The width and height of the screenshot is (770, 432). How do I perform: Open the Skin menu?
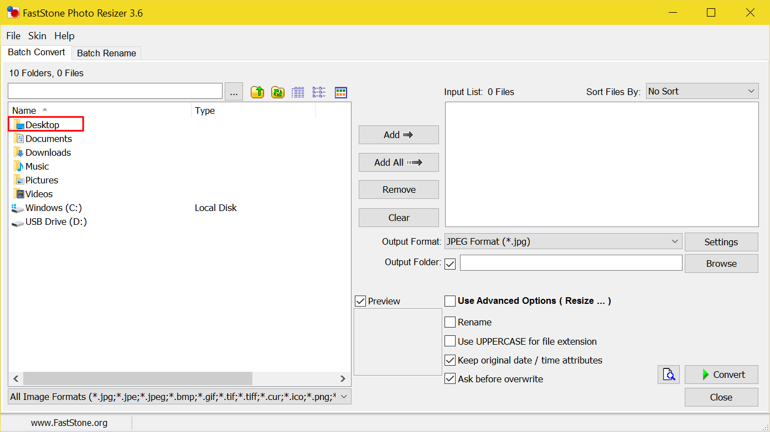coord(38,36)
